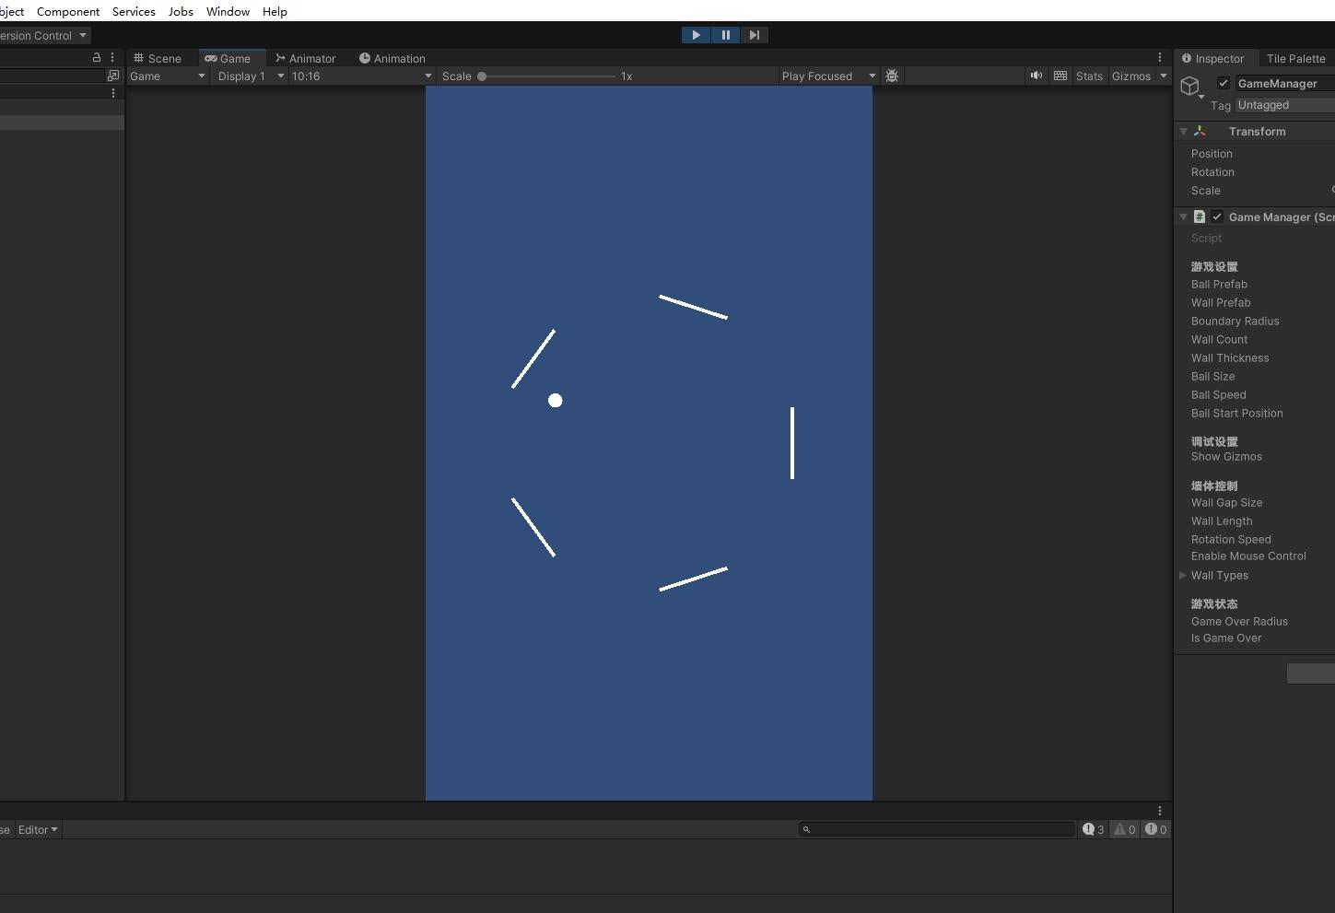Click the error count icon in the console

coord(1152,829)
